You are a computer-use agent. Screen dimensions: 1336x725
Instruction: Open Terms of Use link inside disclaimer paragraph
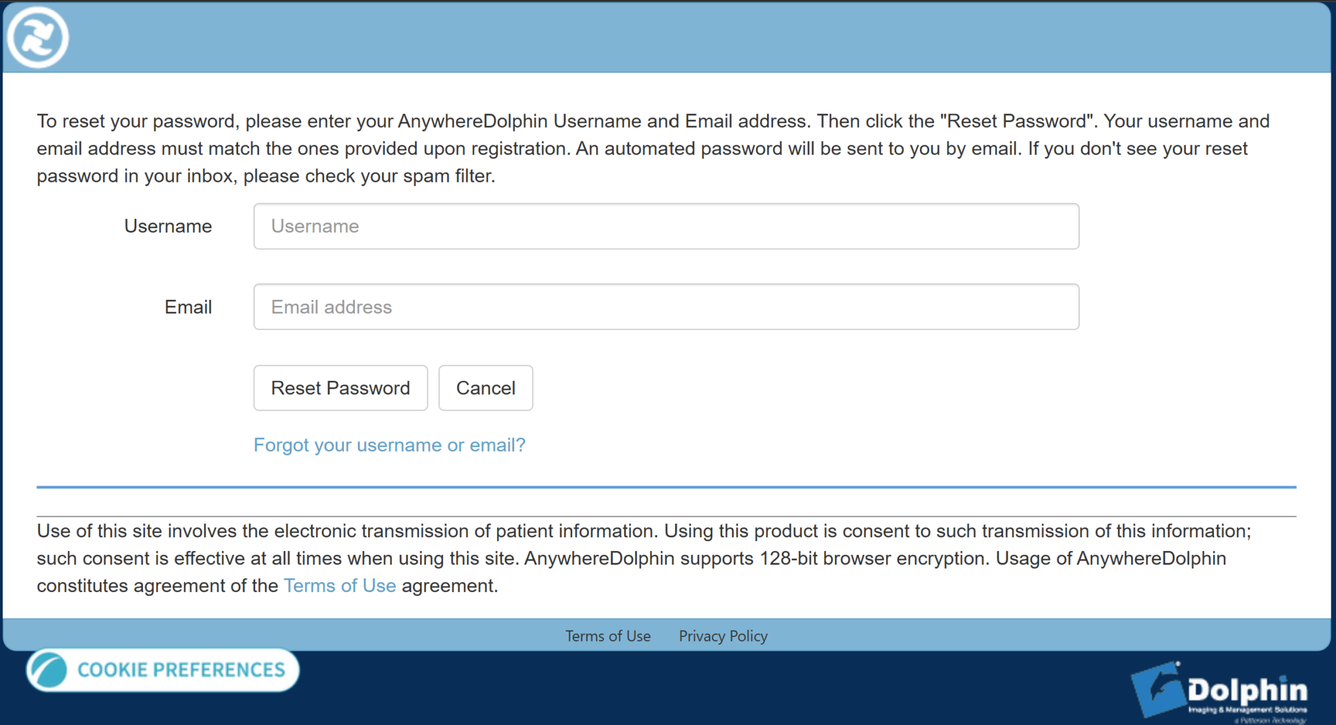(x=340, y=585)
